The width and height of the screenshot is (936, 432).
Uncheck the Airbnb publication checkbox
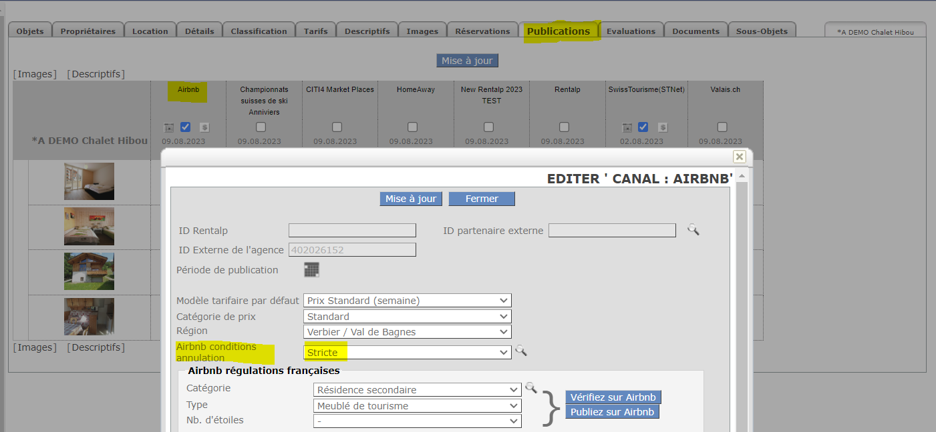coord(186,127)
